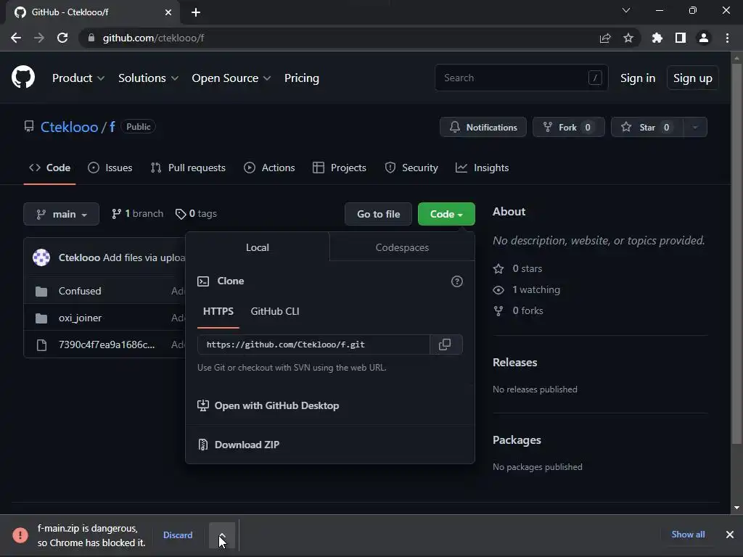Focus the GitHub Search field

click(x=521, y=78)
